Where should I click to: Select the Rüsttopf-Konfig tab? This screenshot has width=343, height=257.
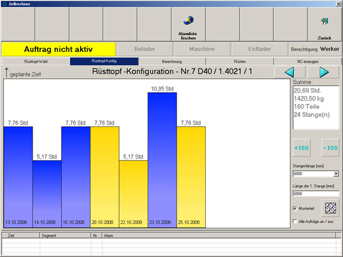click(x=104, y=61)
